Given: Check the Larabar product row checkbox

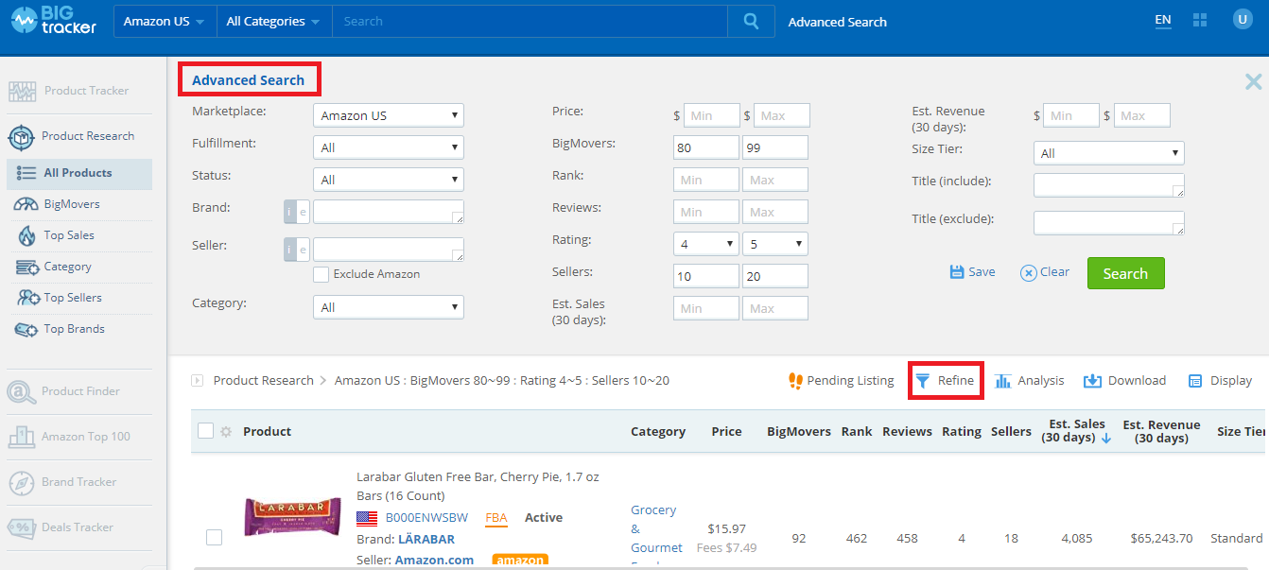Looking at the screenshot, I should [x=215, y=538].
